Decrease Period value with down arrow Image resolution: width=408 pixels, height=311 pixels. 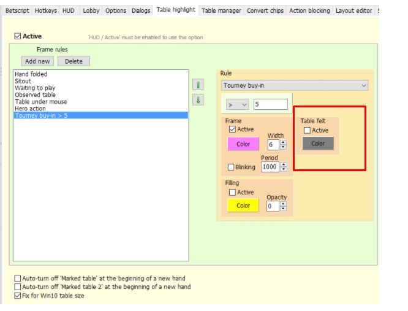pos(284,169)
